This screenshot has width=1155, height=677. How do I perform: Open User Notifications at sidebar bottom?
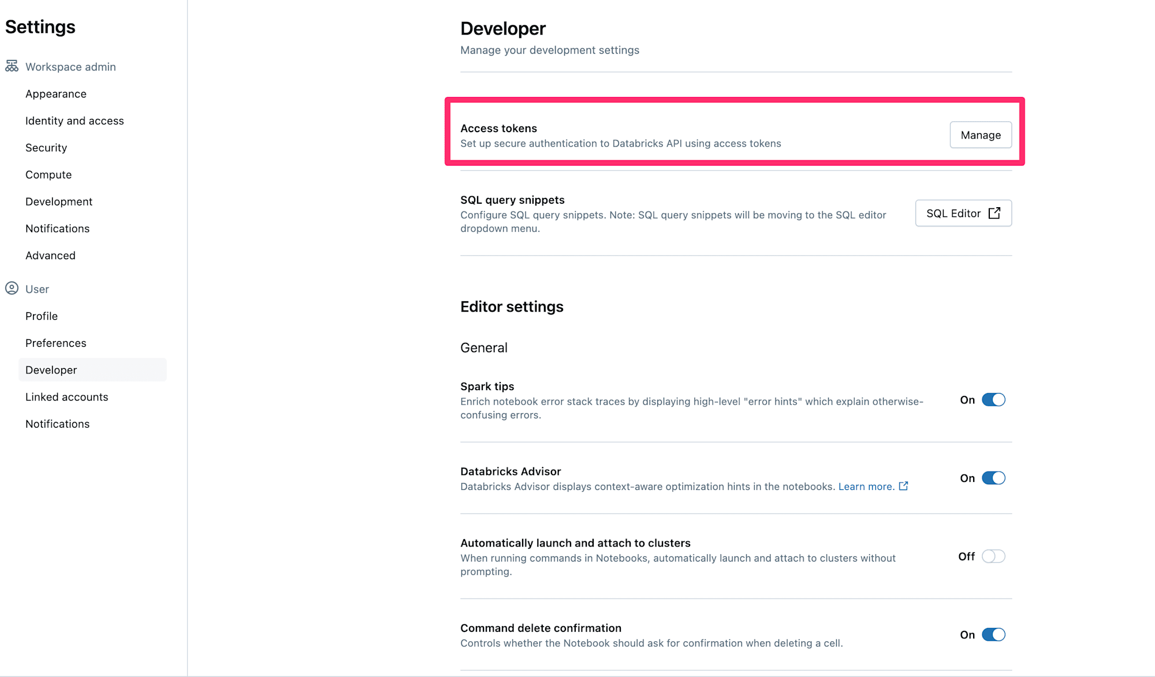pos(58,424)
